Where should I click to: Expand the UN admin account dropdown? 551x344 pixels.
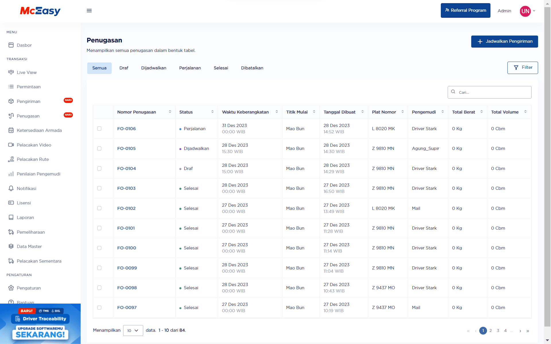528,11
